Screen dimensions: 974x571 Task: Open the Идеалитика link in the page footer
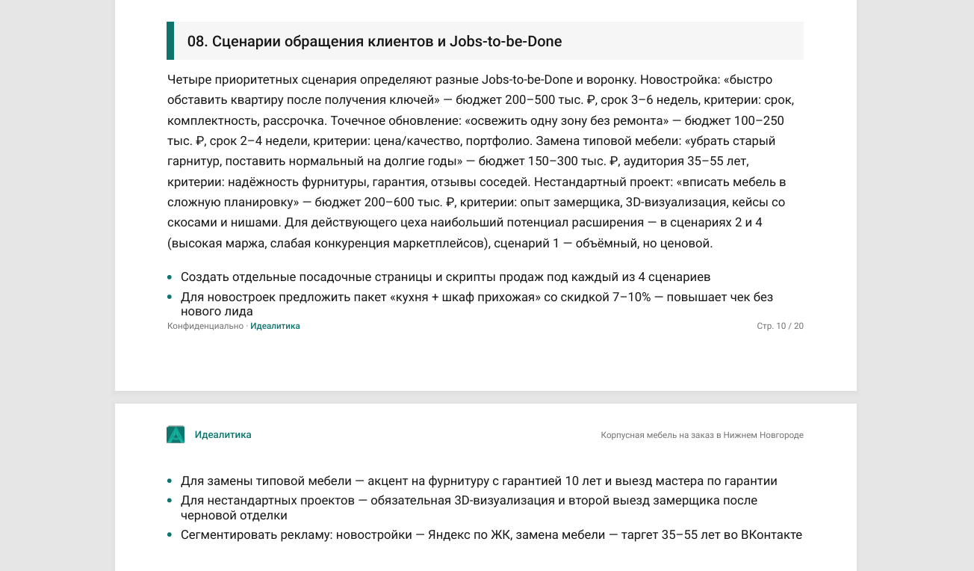tap(275, 326)
